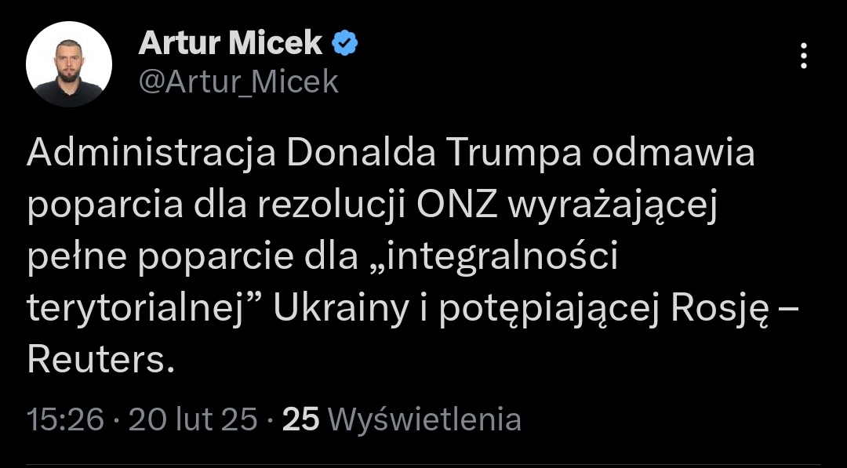Screen dimensions: 847x468
Task: Click the date 20 lut 25
Action: [193, 419]
